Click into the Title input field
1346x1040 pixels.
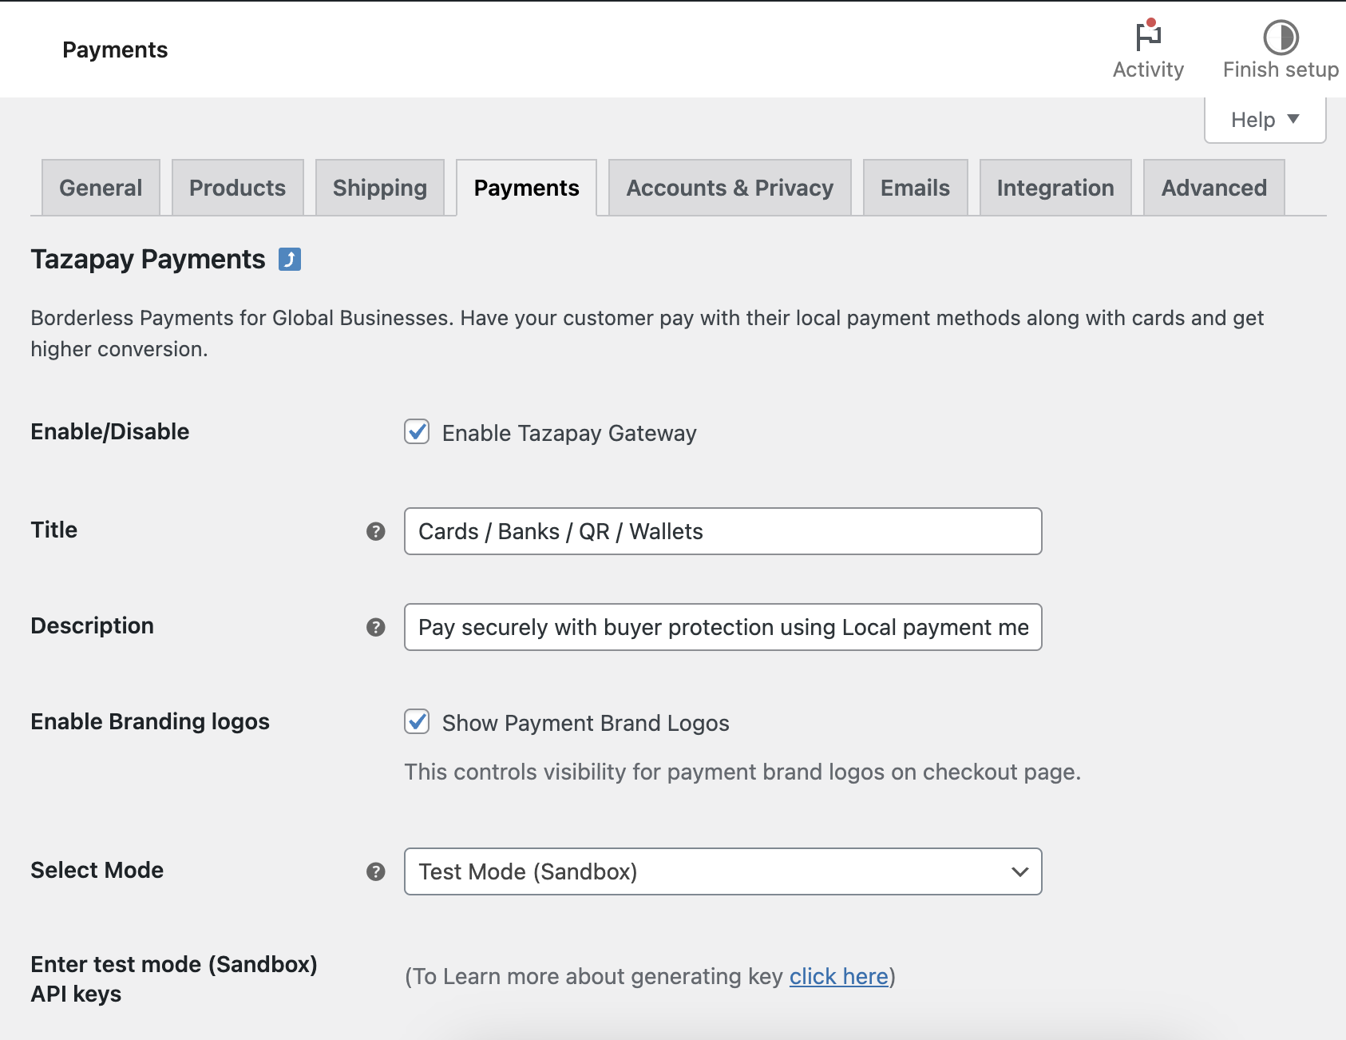(x=723, y=531)
